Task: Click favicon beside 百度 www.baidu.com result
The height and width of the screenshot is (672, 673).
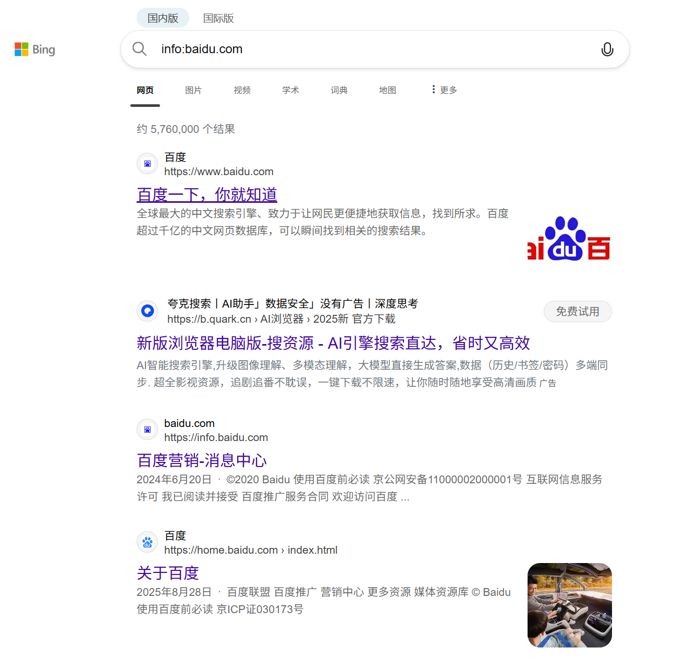Action: 148,164
